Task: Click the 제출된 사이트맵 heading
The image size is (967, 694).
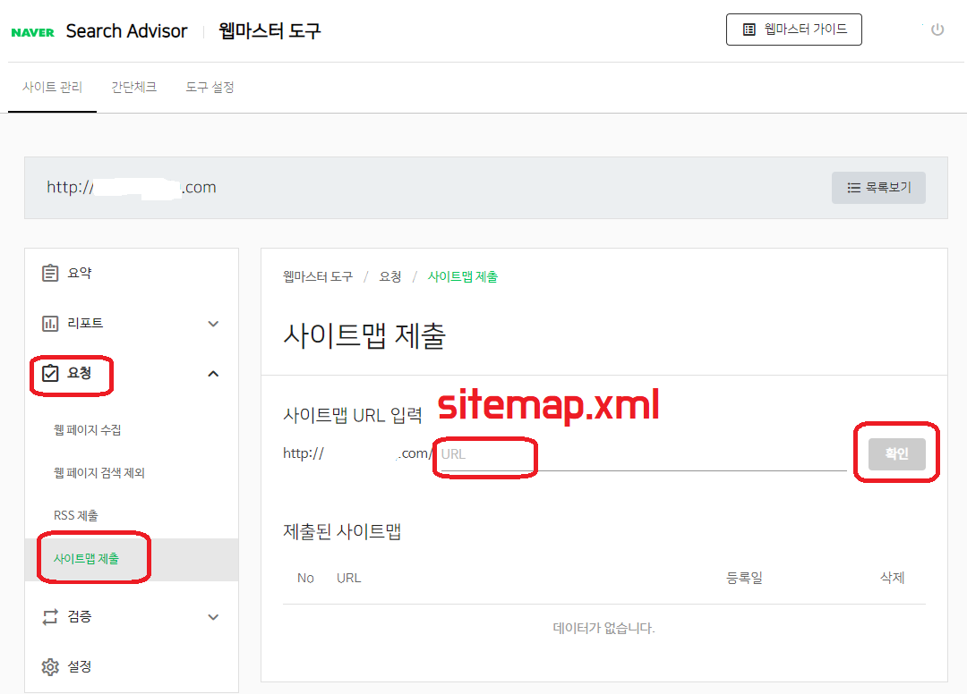Action: (x=342, y=531)
